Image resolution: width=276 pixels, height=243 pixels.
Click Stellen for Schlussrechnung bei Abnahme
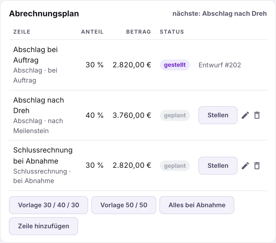pyautogui.click(x=218, y=166)
